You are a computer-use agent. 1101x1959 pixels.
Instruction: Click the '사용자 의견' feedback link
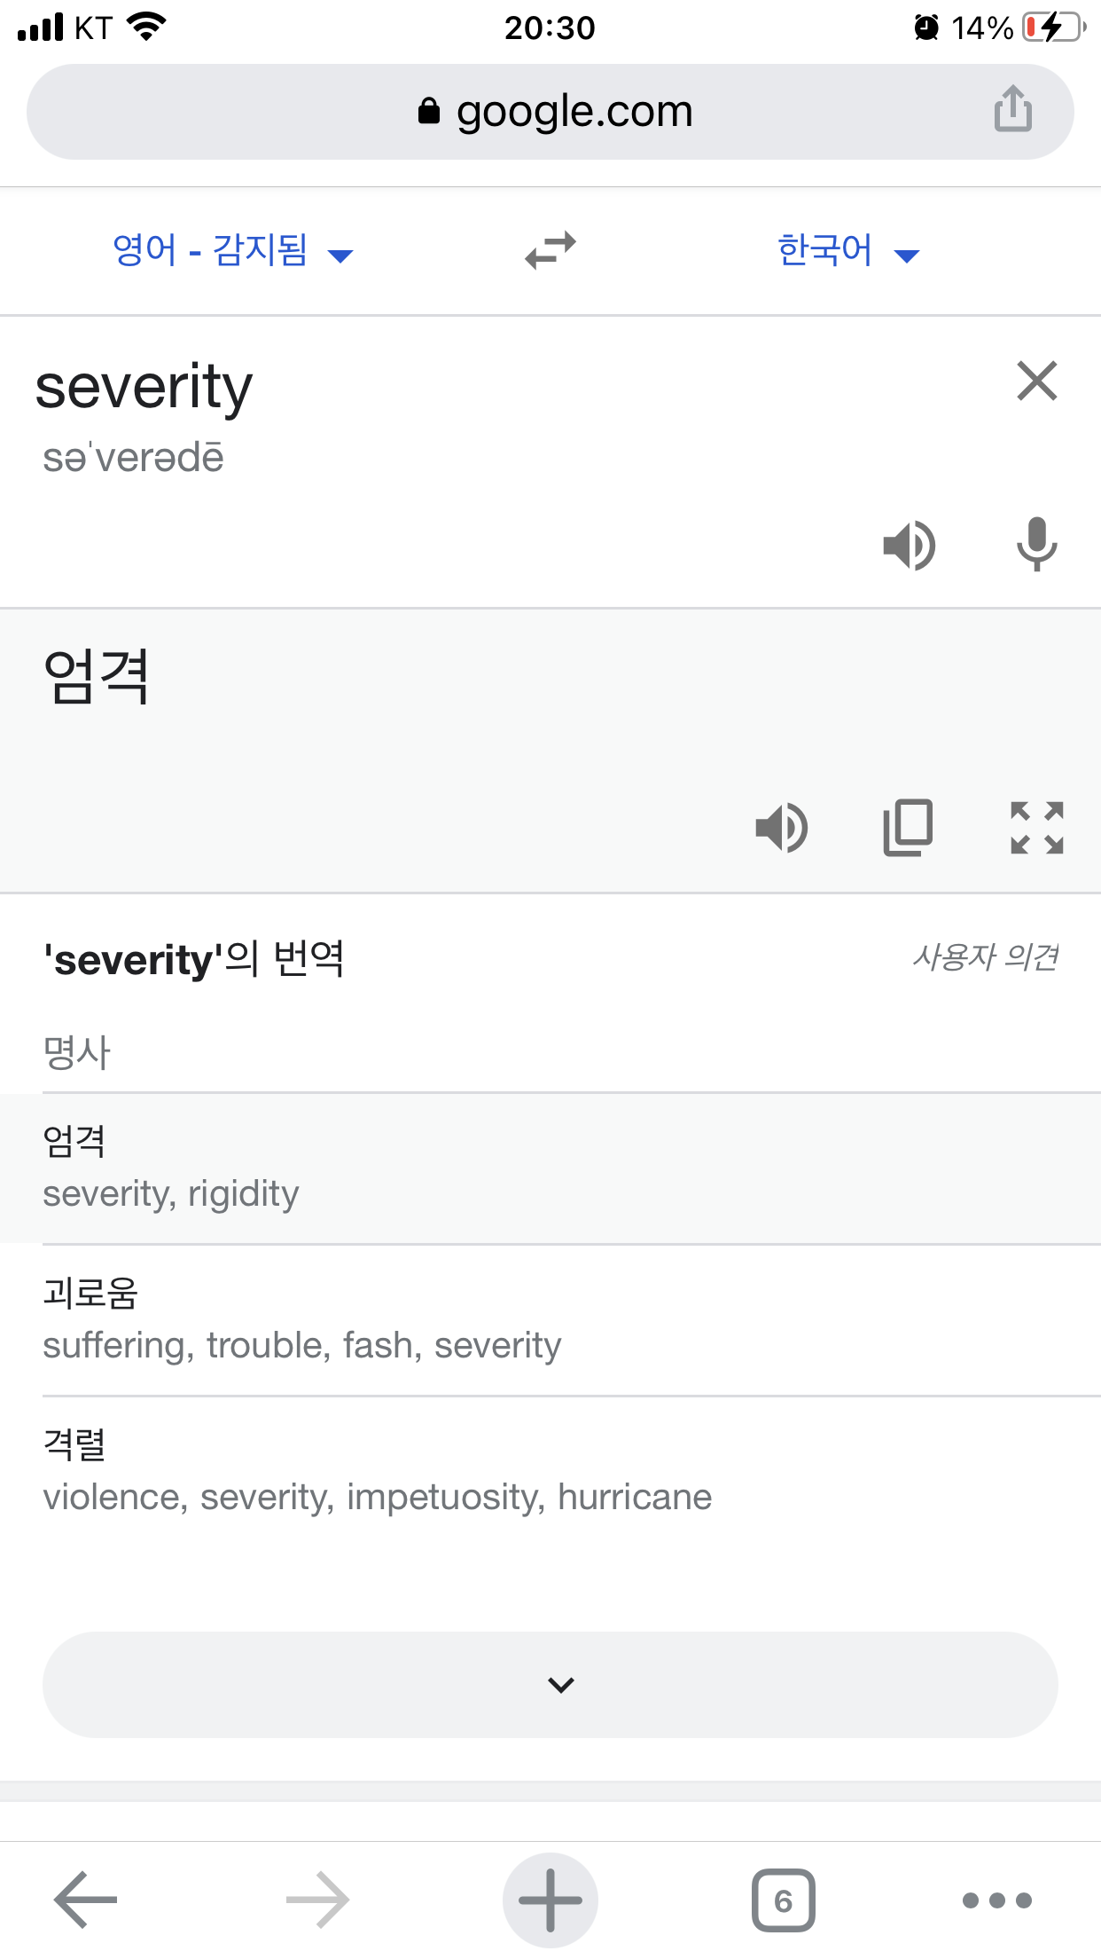(x=985, y=956)
